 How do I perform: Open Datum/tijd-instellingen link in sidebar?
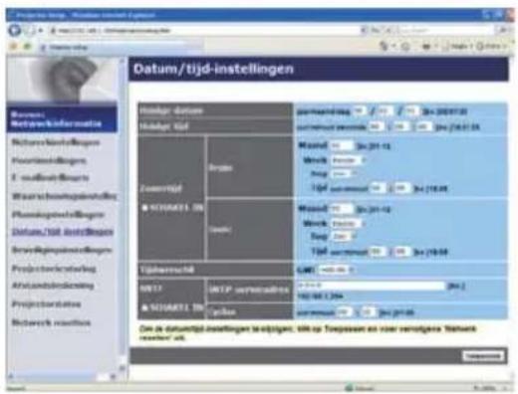tap(63, 232)
